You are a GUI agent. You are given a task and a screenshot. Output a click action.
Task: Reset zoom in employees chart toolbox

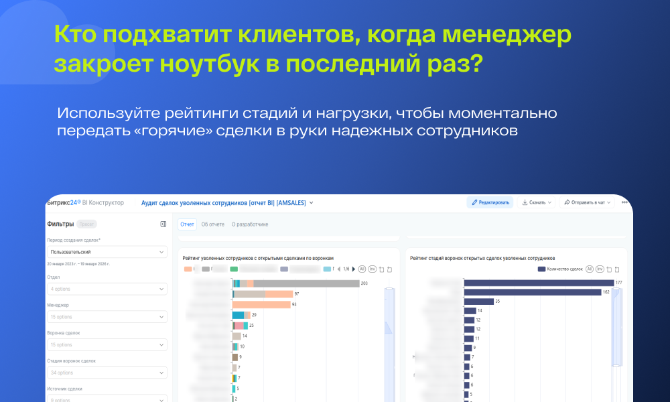(x=390, y=269)
